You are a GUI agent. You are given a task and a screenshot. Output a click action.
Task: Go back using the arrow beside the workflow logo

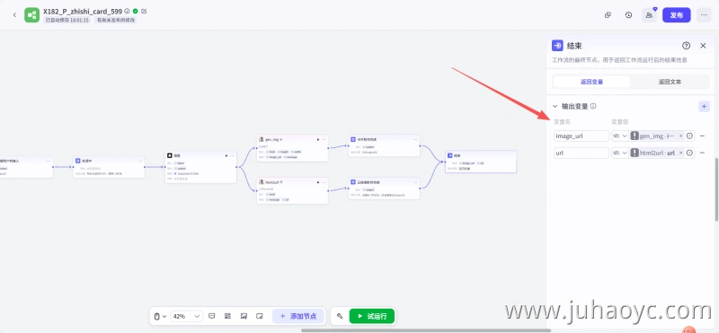coord(14,15)
